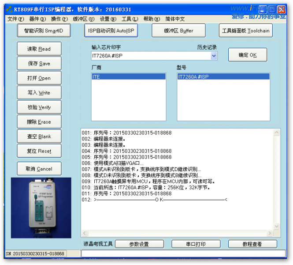Click the RT809F programmer device photo
This screenshot has width=293, height=265.
(41, 208)
